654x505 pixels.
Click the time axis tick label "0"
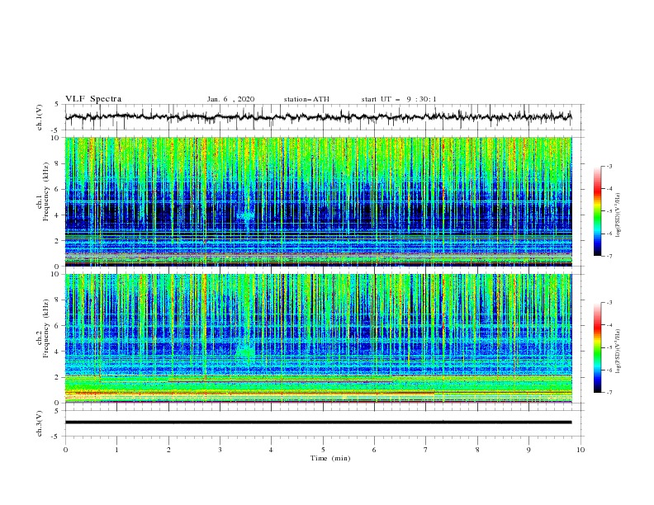65,450
